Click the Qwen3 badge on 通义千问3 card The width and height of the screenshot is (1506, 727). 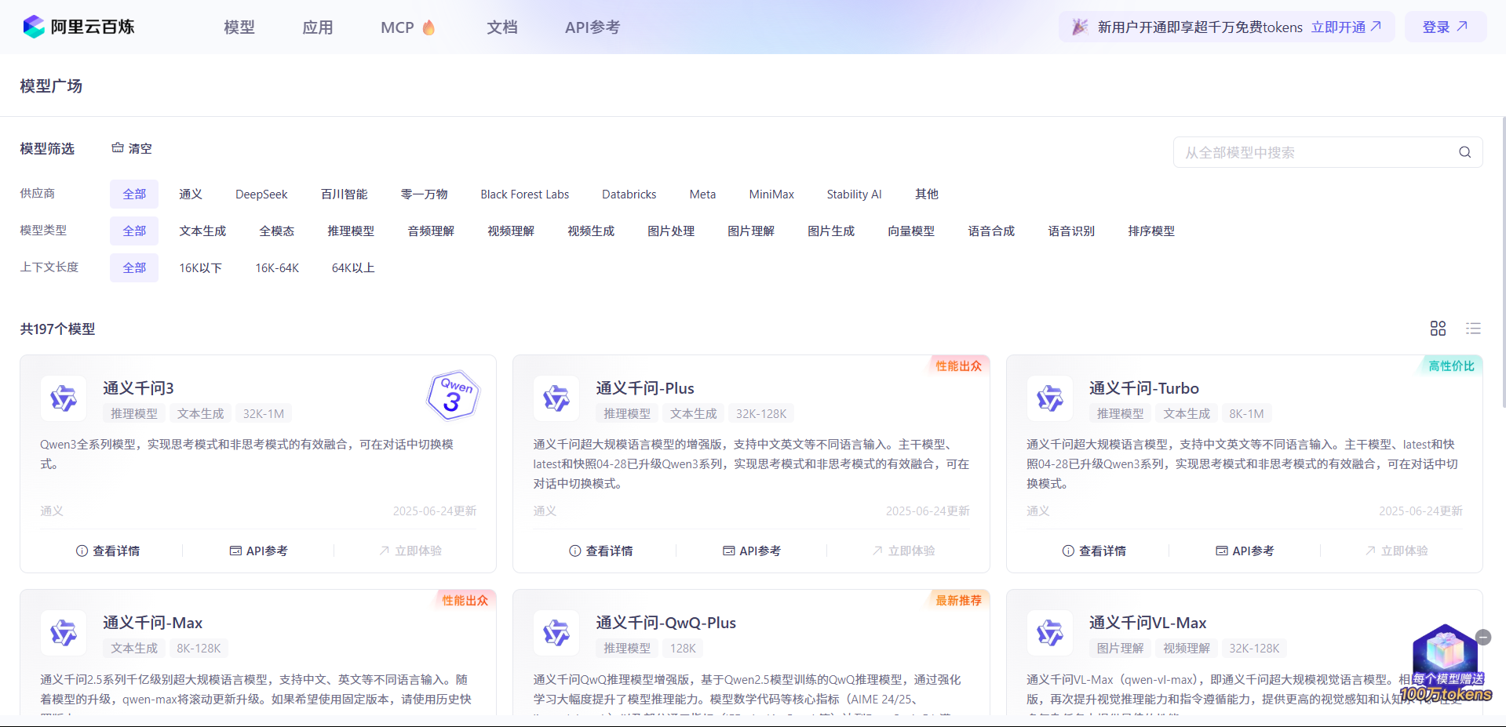click(x=453, y=394)
